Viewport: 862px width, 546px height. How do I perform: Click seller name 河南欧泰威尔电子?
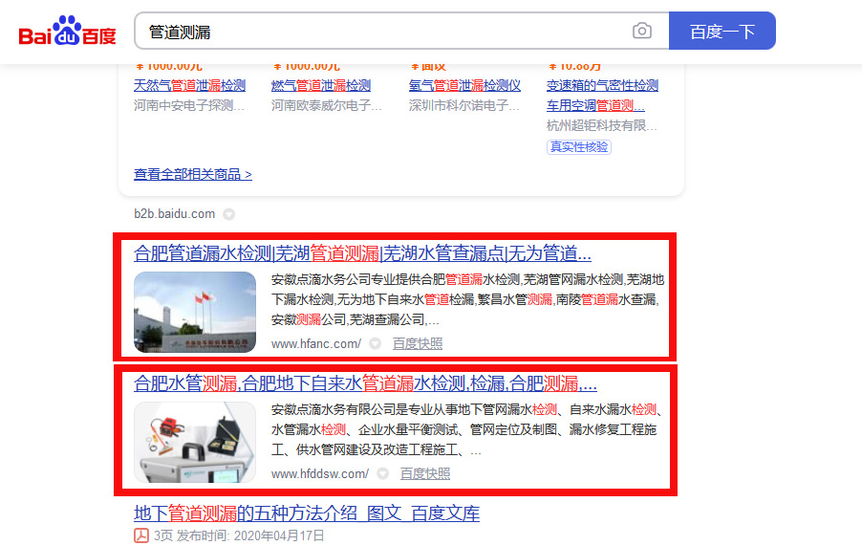coord(326,105)
